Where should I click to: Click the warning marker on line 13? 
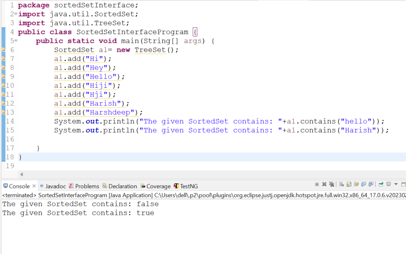(x=3, y=112)
